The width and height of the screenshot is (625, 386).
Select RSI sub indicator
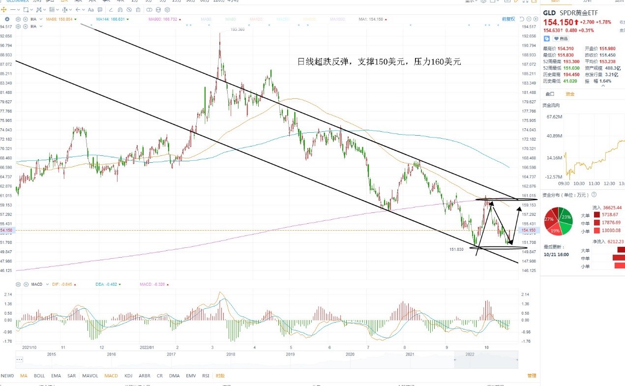pyautogui.click(x=206, y=376)
